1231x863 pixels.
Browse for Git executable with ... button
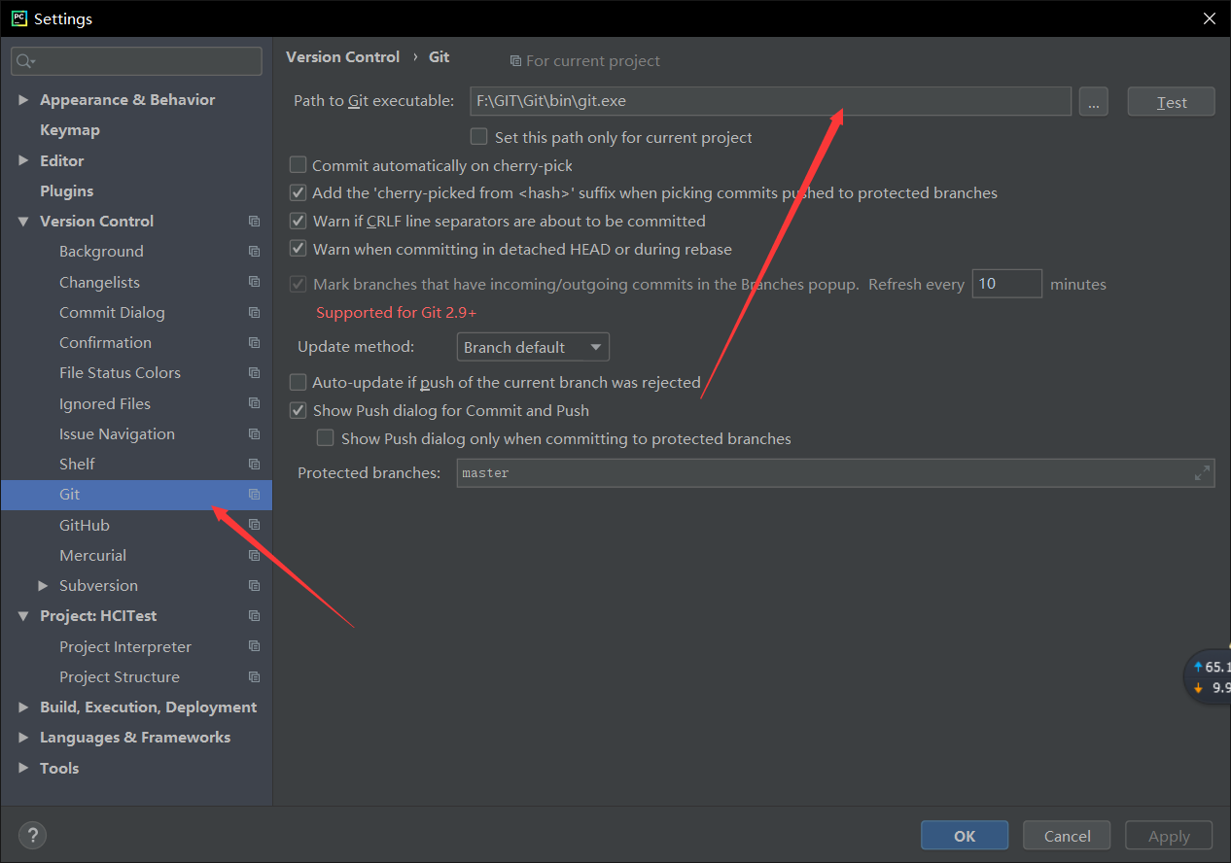(x=1093, y=102)
